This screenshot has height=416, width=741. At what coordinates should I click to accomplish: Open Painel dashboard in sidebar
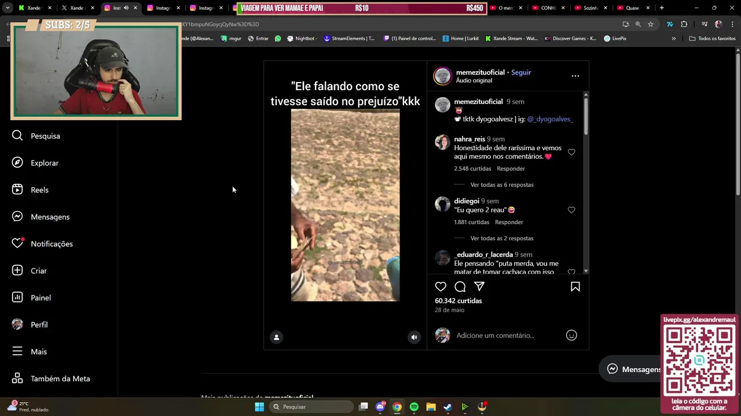pyautogui.click(x=31, y=298)
